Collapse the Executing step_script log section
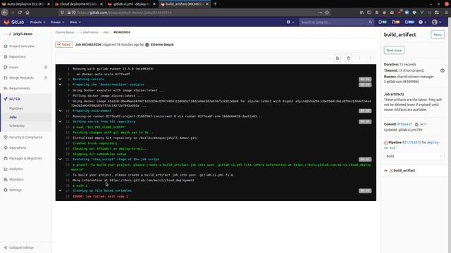 click(x=60, y=160)
